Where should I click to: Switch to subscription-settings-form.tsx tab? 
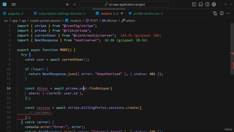pos(62,14)
